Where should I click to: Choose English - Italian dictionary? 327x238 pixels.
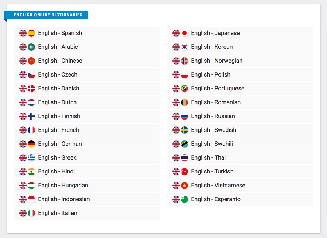point(57,213)
